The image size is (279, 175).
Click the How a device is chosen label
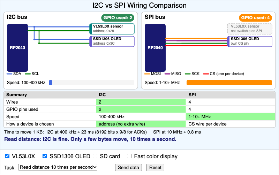click(x=30, y=124)
